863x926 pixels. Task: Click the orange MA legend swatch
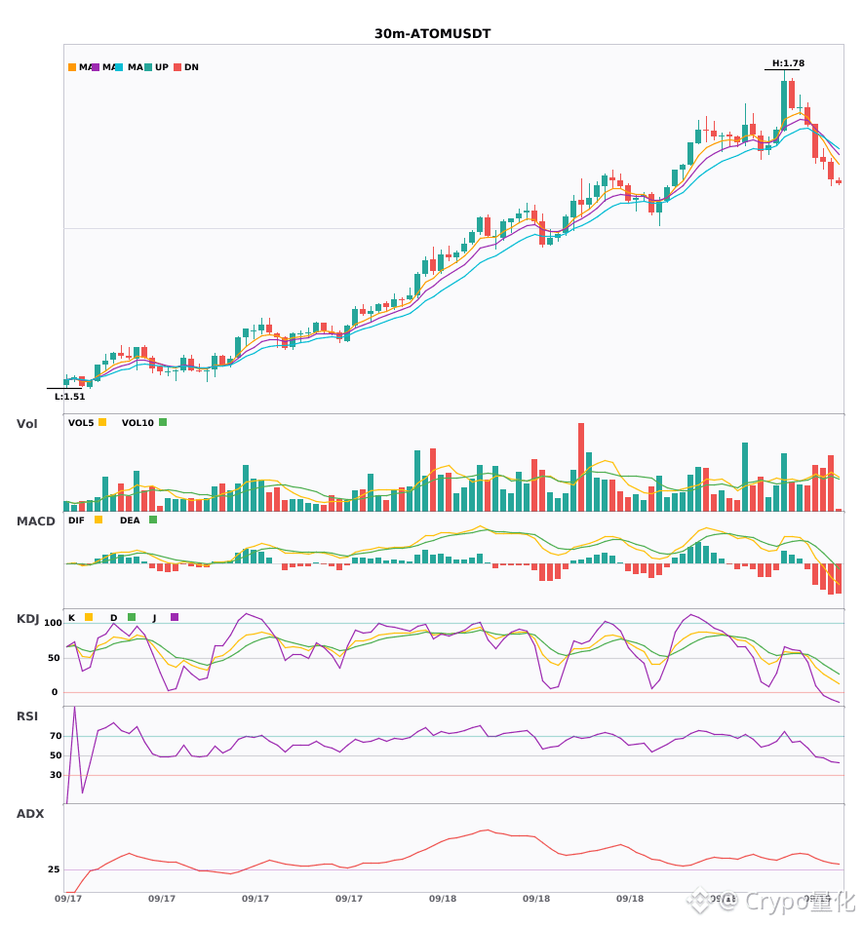point(72,67)
